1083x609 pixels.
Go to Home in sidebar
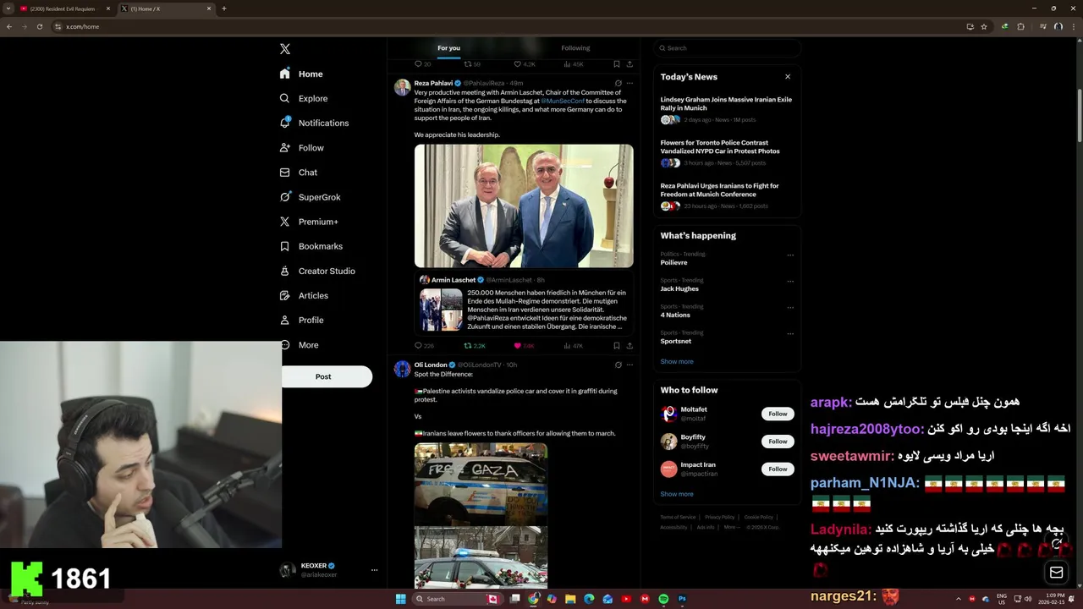301,74
